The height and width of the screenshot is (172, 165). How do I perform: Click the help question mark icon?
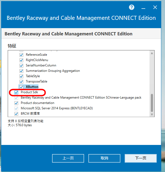pyautogui.click(x=132, y=8)
